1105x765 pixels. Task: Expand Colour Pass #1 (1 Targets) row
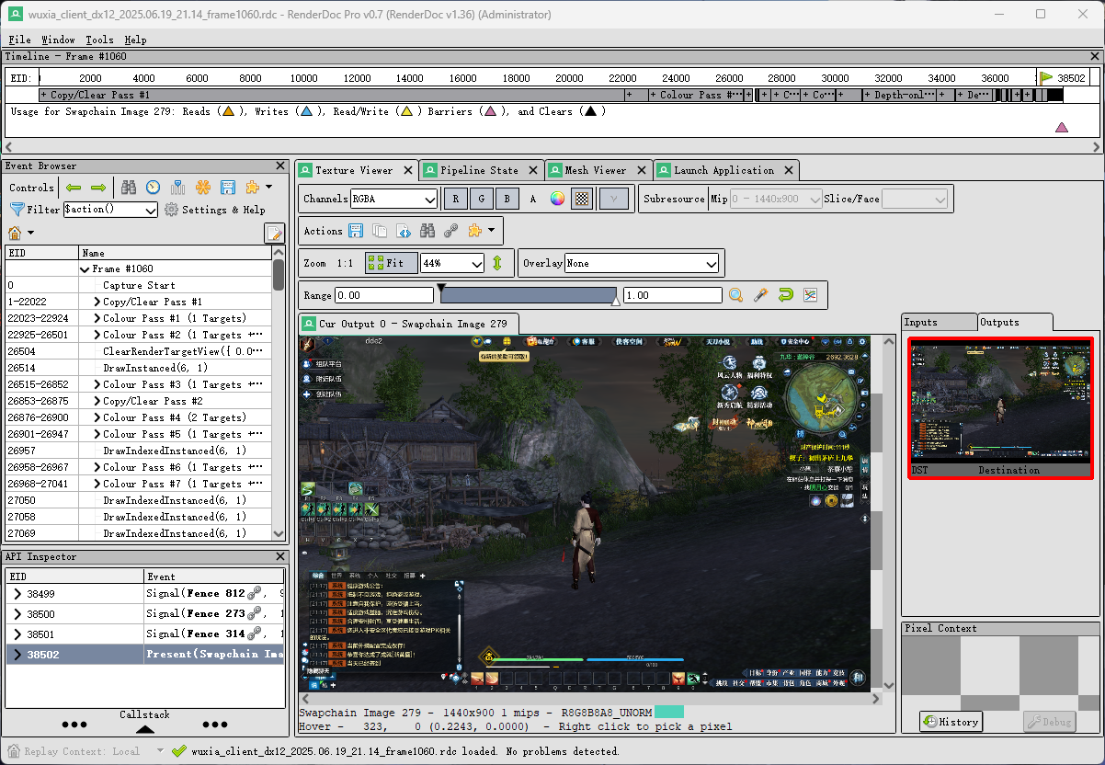coord(97,318)
